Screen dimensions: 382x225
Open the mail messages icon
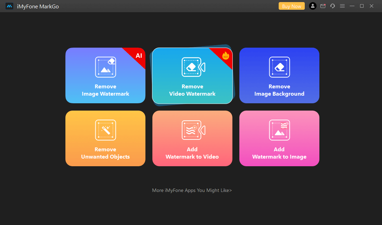(323, 6)
